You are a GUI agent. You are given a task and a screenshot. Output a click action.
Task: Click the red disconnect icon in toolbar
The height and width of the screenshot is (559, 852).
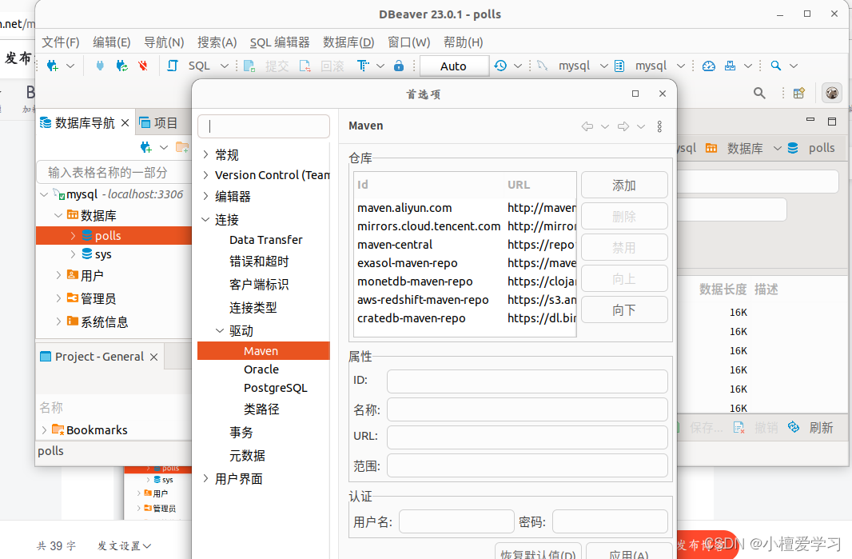click(x=143, y=66)
